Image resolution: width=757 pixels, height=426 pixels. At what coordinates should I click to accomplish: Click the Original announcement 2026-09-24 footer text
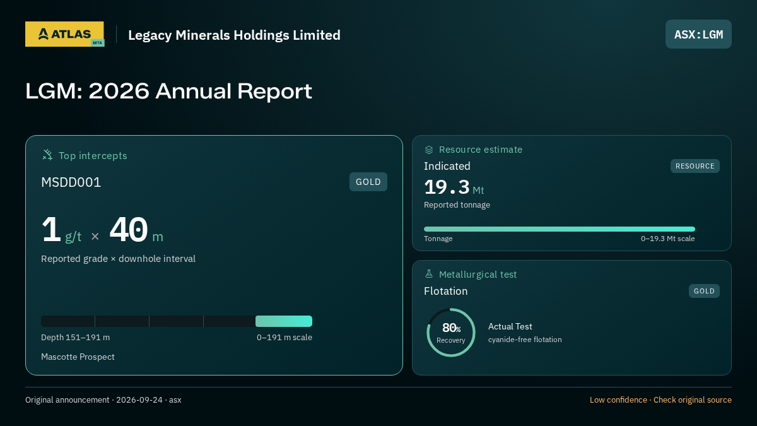(x=103, y=400)
